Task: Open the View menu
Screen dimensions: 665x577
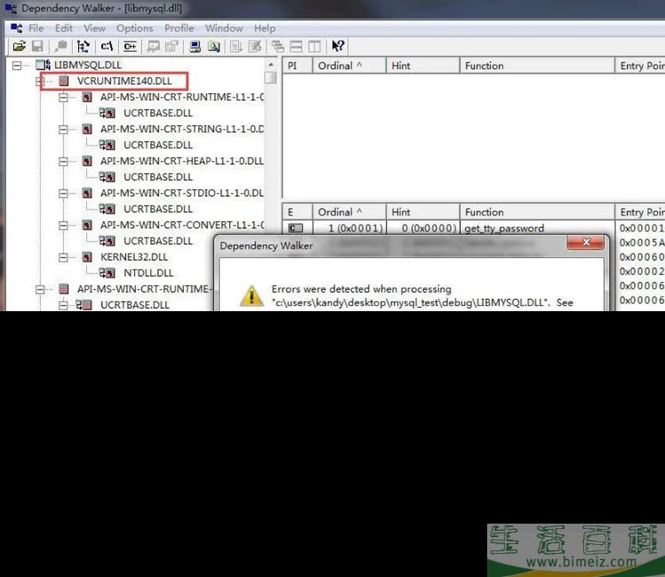Action: [x=94, y=28]
